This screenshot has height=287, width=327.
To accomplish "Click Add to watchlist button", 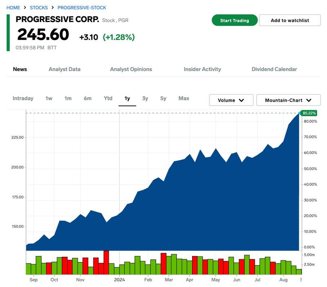I will [290, 20].
